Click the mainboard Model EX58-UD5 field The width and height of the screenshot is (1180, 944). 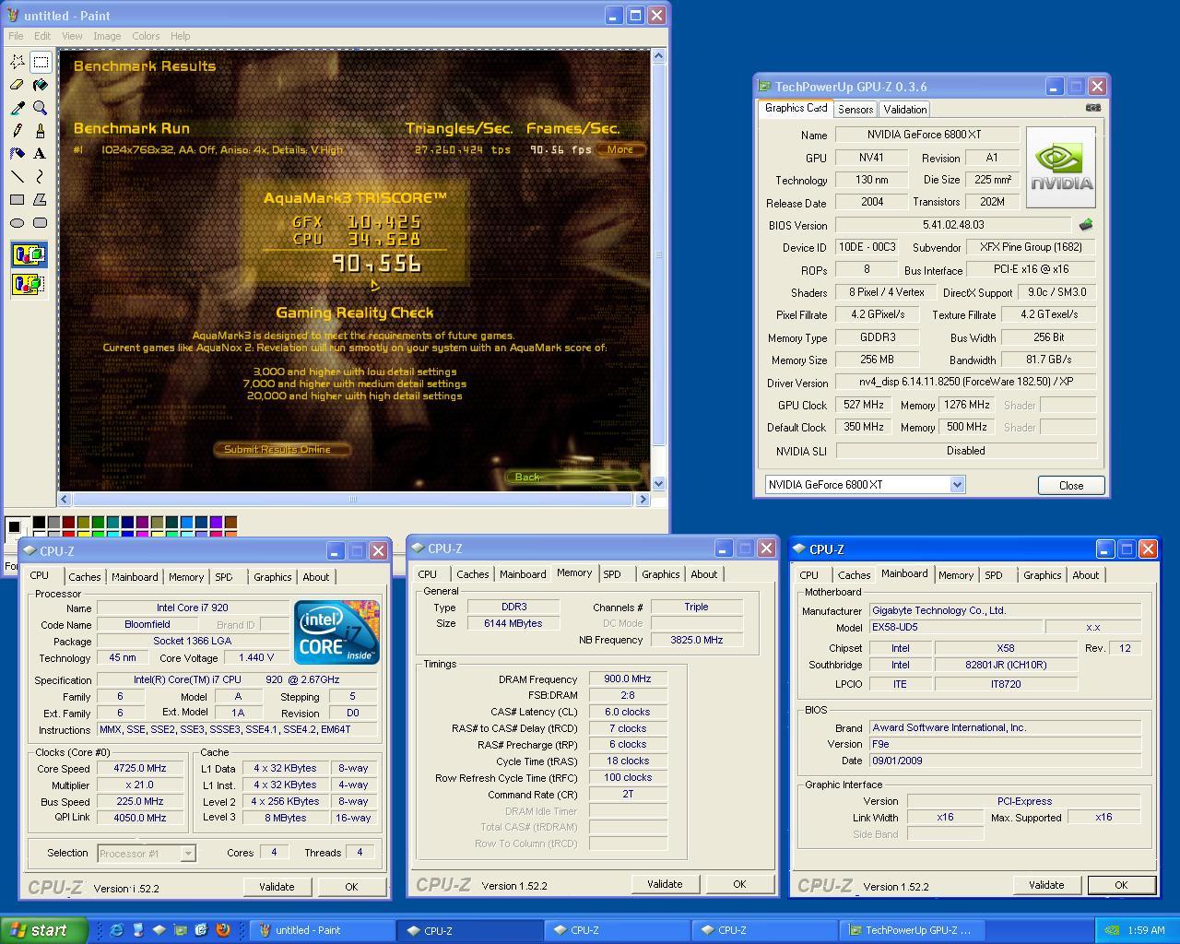tap(956, 627)
